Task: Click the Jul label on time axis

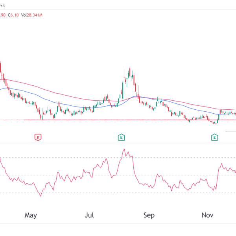Action: tap(89, 215)
